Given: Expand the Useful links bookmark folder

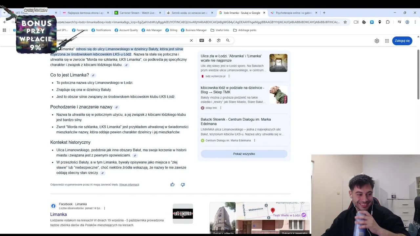Looking at the screenshot, I should [220, 30].
